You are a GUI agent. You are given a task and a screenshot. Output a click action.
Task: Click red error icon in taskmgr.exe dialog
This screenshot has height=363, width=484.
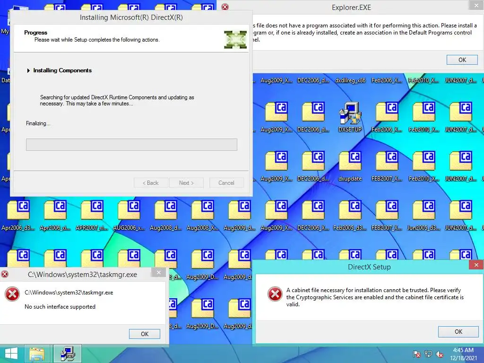pos(12,294)
